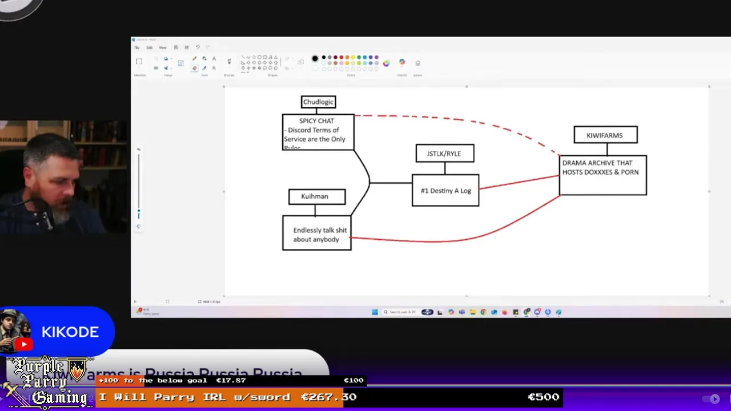Click the KIWIFARMS box on the canvas
Screen dimensions: 731x411
point(605,135)
